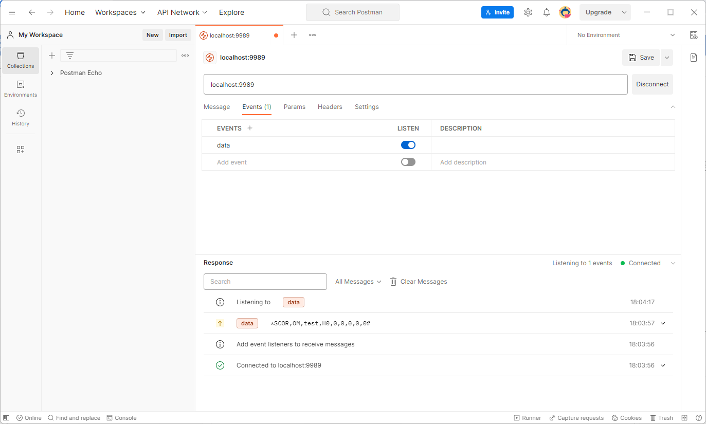Image resolution: width=706 pixels, height=424 pixels.
Task: Open Console in status bar
Action: click(x=121, y=418)
